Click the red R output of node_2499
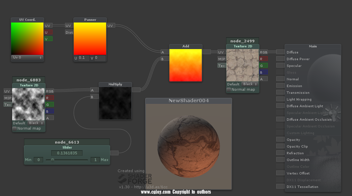The height and width of the screenshot is (196, 352). click(264, 59)
